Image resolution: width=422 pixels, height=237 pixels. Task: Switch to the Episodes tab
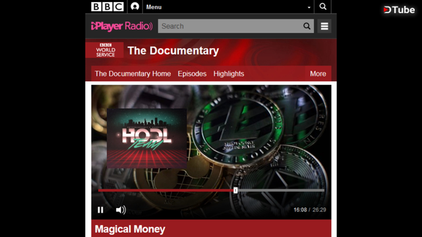point(192,74)
